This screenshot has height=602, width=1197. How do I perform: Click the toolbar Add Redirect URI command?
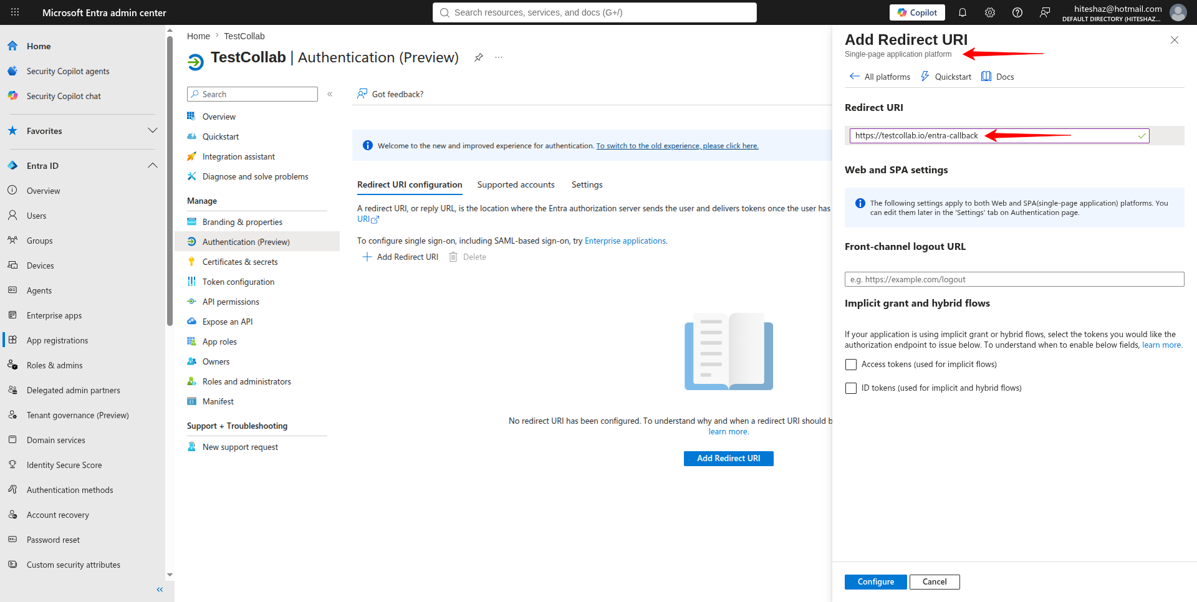click(400, 257)
